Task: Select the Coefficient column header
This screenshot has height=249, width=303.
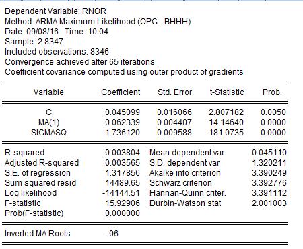Action: click(121, 92)
